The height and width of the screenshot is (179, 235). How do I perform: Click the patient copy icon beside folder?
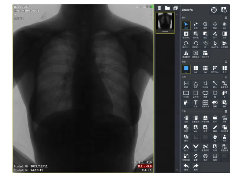tap(175, 8)
